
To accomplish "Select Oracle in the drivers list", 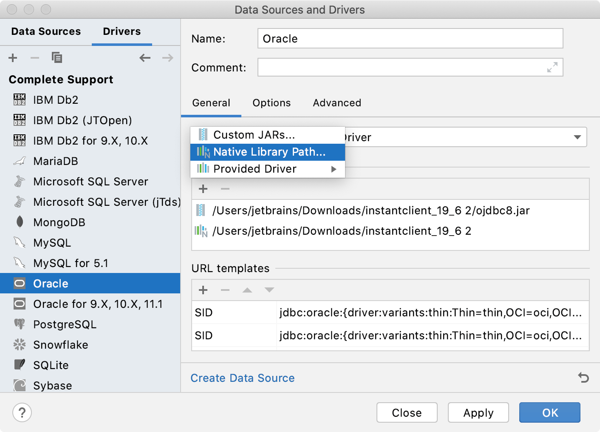I will click(50, 283).
